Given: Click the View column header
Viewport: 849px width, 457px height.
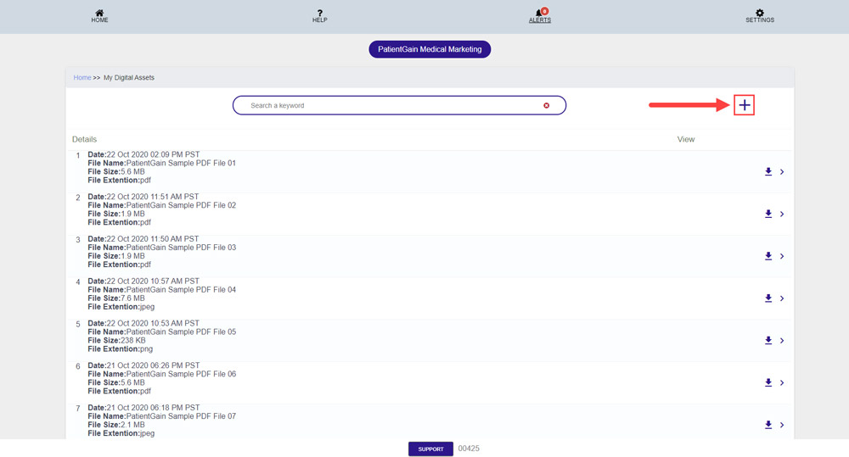Looking at the screenshot, I should (x=685, y=139).
